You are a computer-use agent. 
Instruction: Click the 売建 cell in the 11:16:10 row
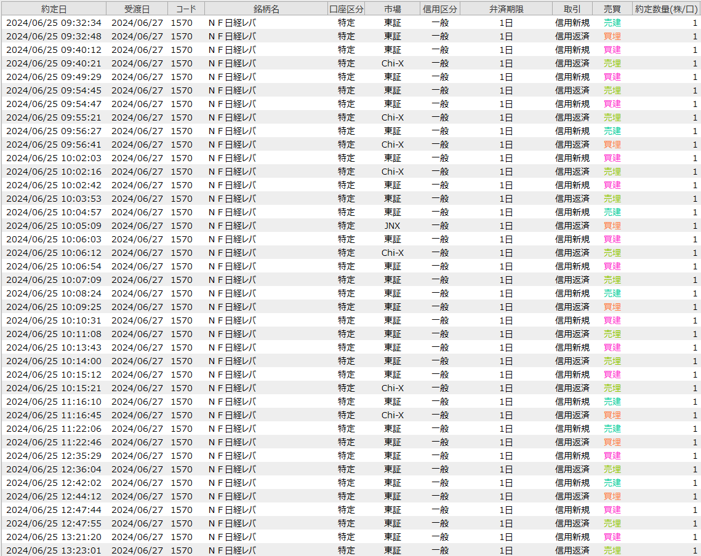coord(612,402)
